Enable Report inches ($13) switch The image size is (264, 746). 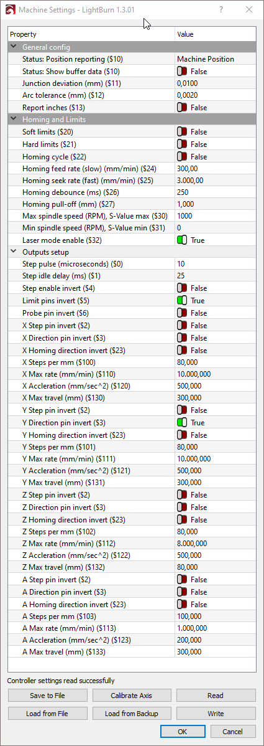[183, 108]
